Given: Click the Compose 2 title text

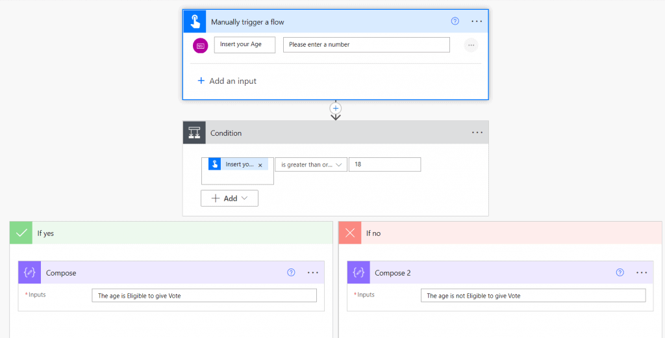Looking at the screenshot, I should coord(393,273).
